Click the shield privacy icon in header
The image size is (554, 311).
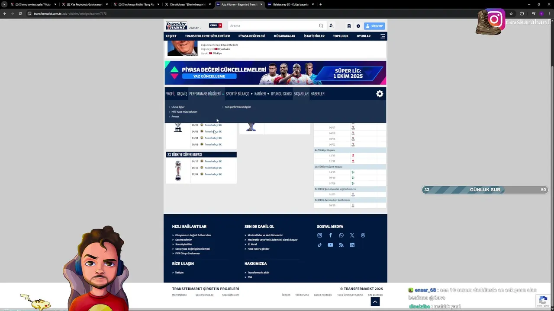[358, 26]
